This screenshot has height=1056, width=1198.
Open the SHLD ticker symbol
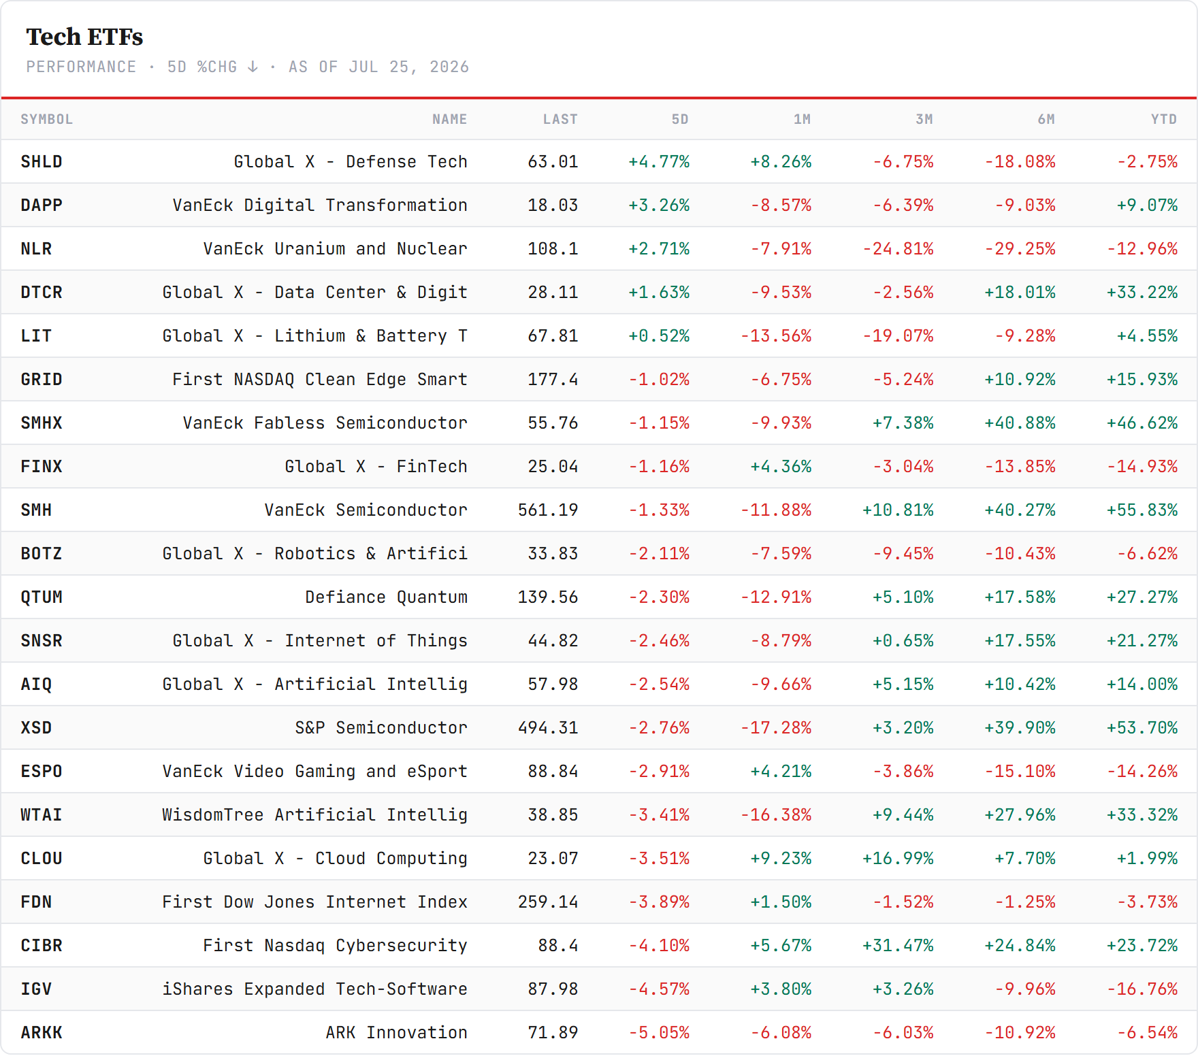pos(42,162)
